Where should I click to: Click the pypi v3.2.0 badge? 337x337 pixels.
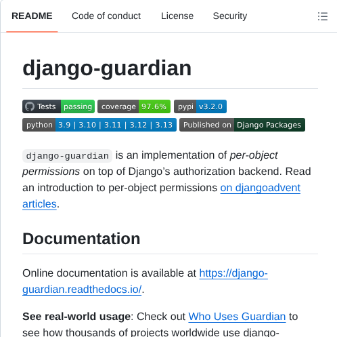pos(200,106)
